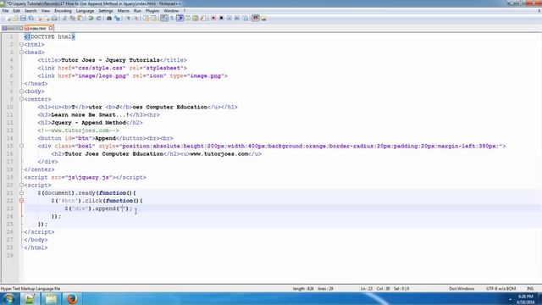This screenshot has height=305, width=542.
Task: Toggle synchronized vertical scrolling
Action: 146,19
